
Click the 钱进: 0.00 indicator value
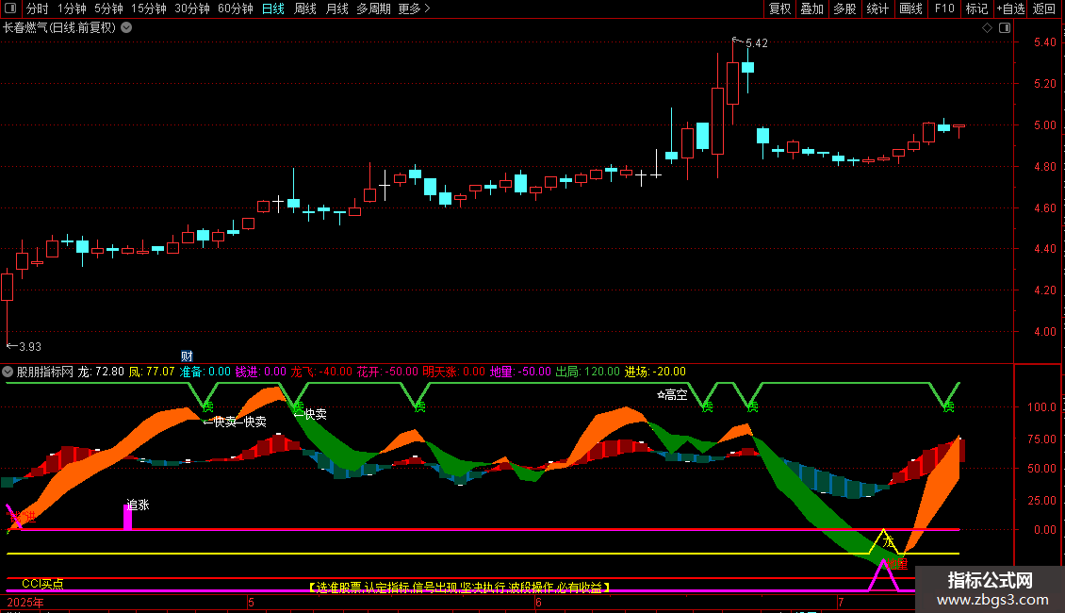[261, 372]
